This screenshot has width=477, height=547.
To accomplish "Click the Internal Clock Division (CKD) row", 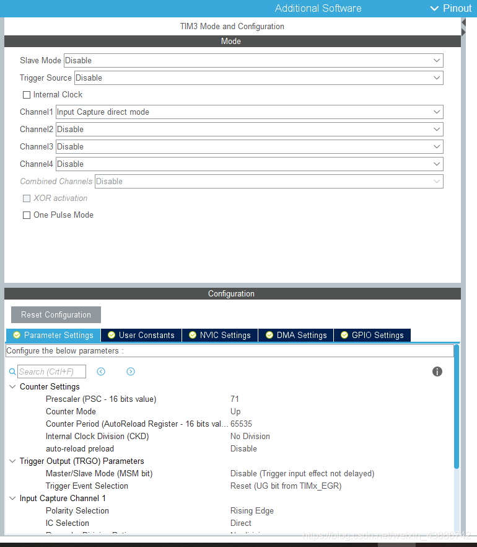I will [x=230, y=437].
